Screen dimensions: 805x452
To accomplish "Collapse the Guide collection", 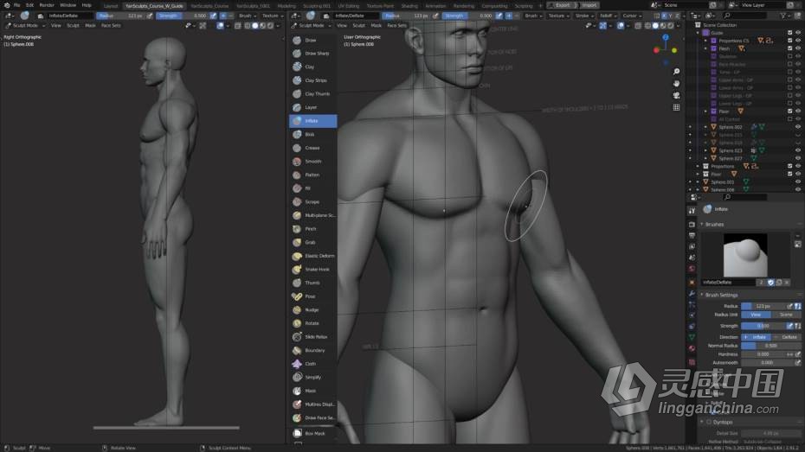I will (698, 32).
